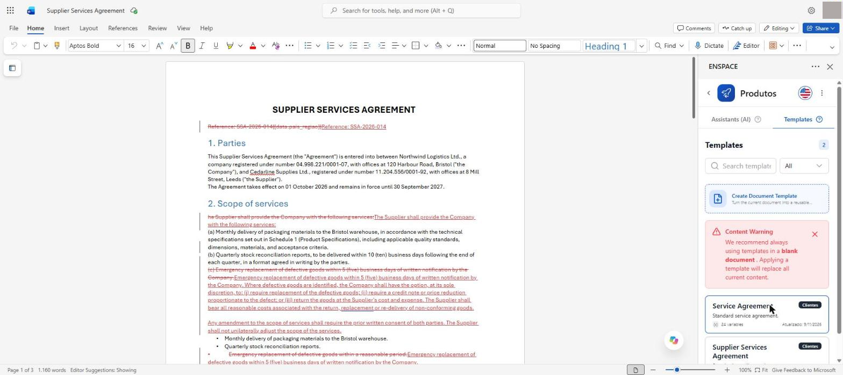Start Dictate

tap(709, 46)
